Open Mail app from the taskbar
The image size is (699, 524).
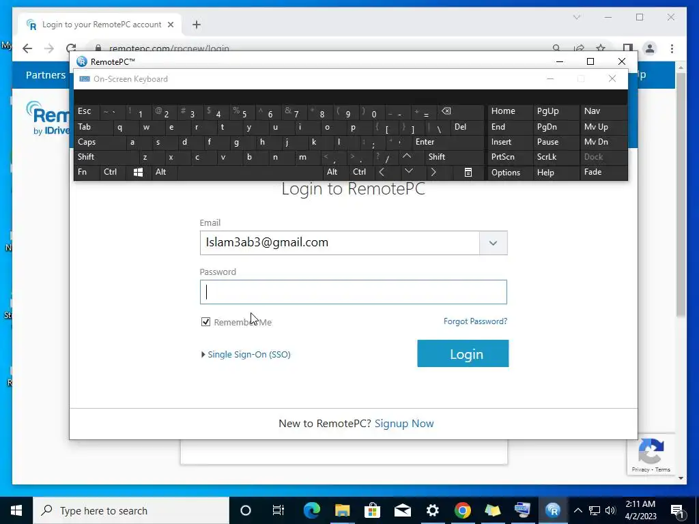(402, 510)
